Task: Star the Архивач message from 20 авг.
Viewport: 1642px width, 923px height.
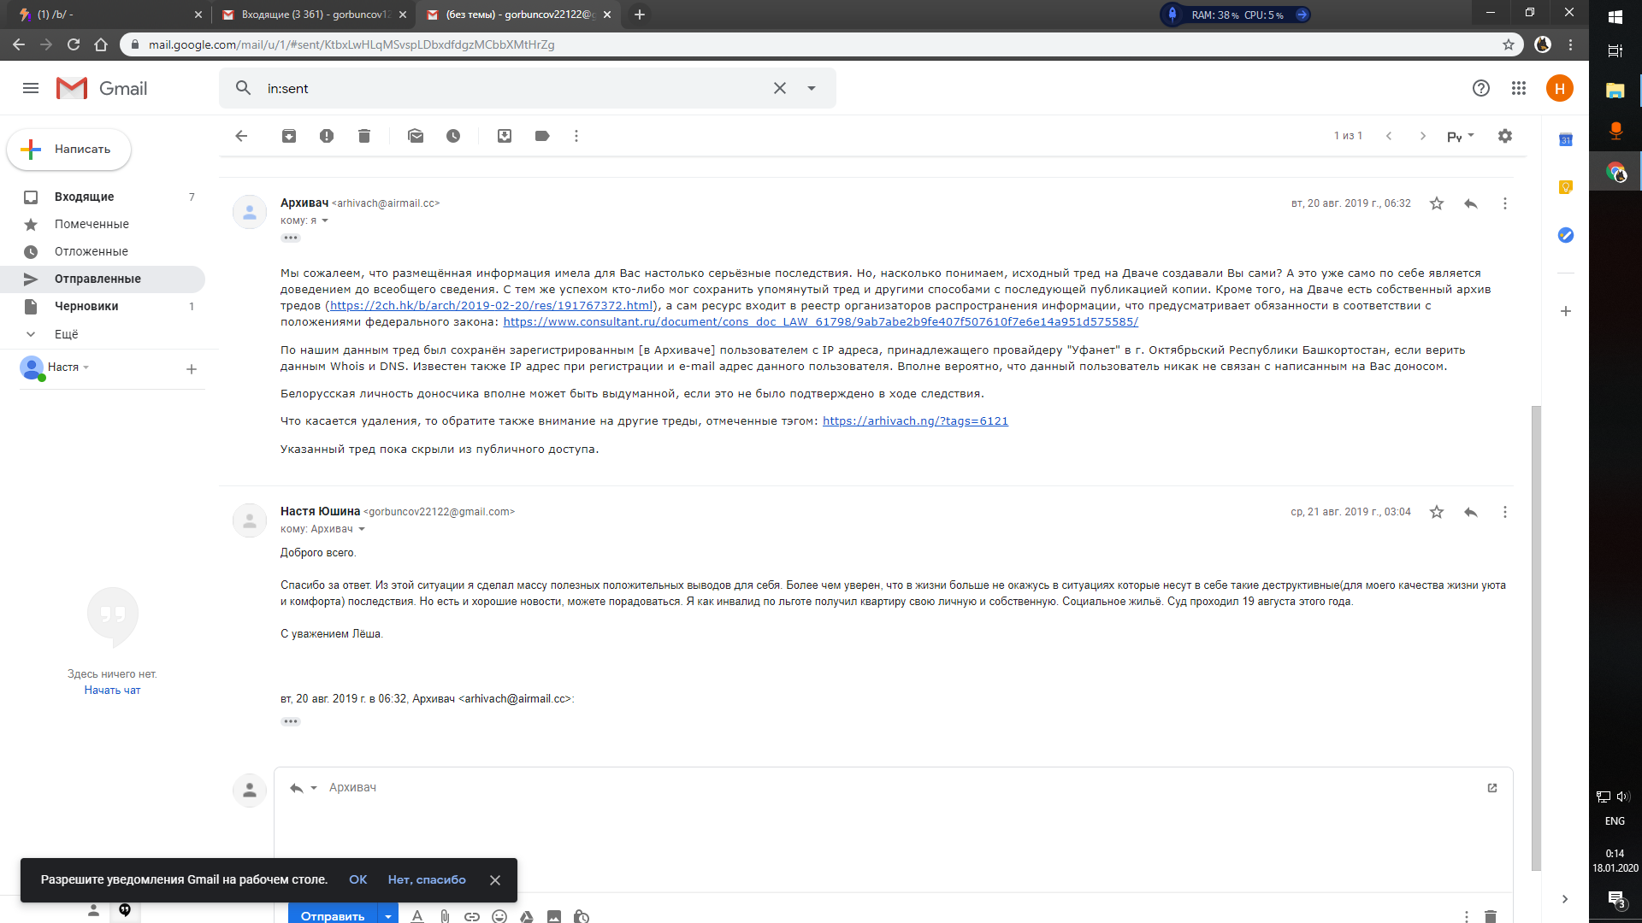Action: [x=1437, y=203]
